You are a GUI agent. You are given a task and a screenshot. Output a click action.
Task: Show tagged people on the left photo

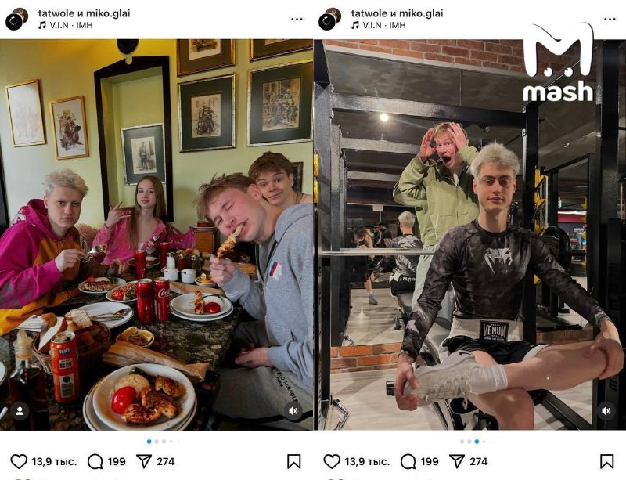point(20,411)
